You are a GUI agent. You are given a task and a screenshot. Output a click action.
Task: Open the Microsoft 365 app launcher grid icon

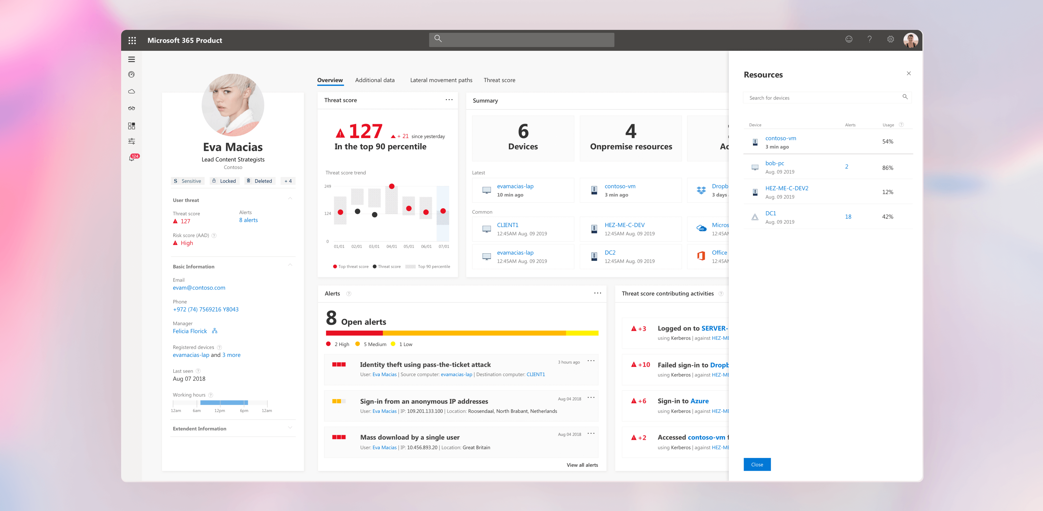pyautogui.click(x=132, y=40)
